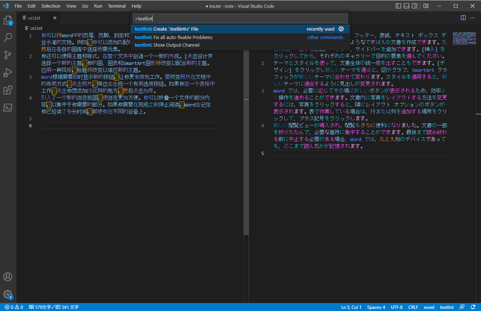The image size is (481, 311).
Task: Open the Extensions view
Action: coord(8,90)
